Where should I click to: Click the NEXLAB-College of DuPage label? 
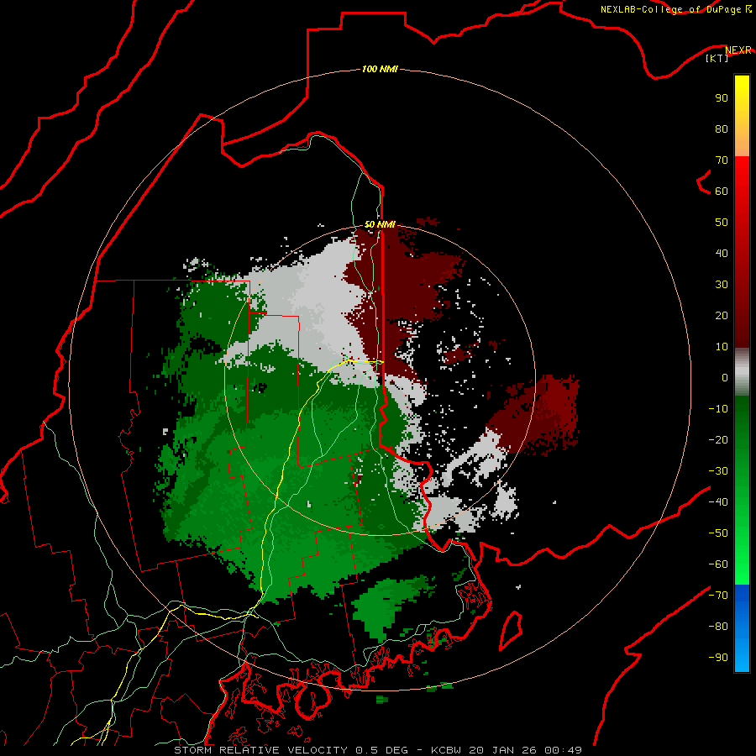tap(670, 9)
